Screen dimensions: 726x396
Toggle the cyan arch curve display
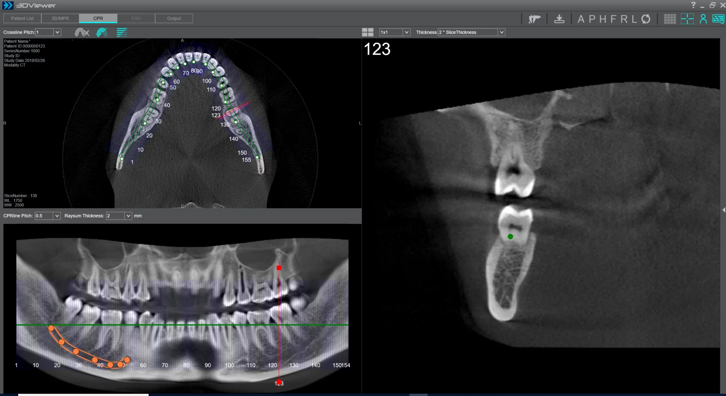tap(102, 33)
